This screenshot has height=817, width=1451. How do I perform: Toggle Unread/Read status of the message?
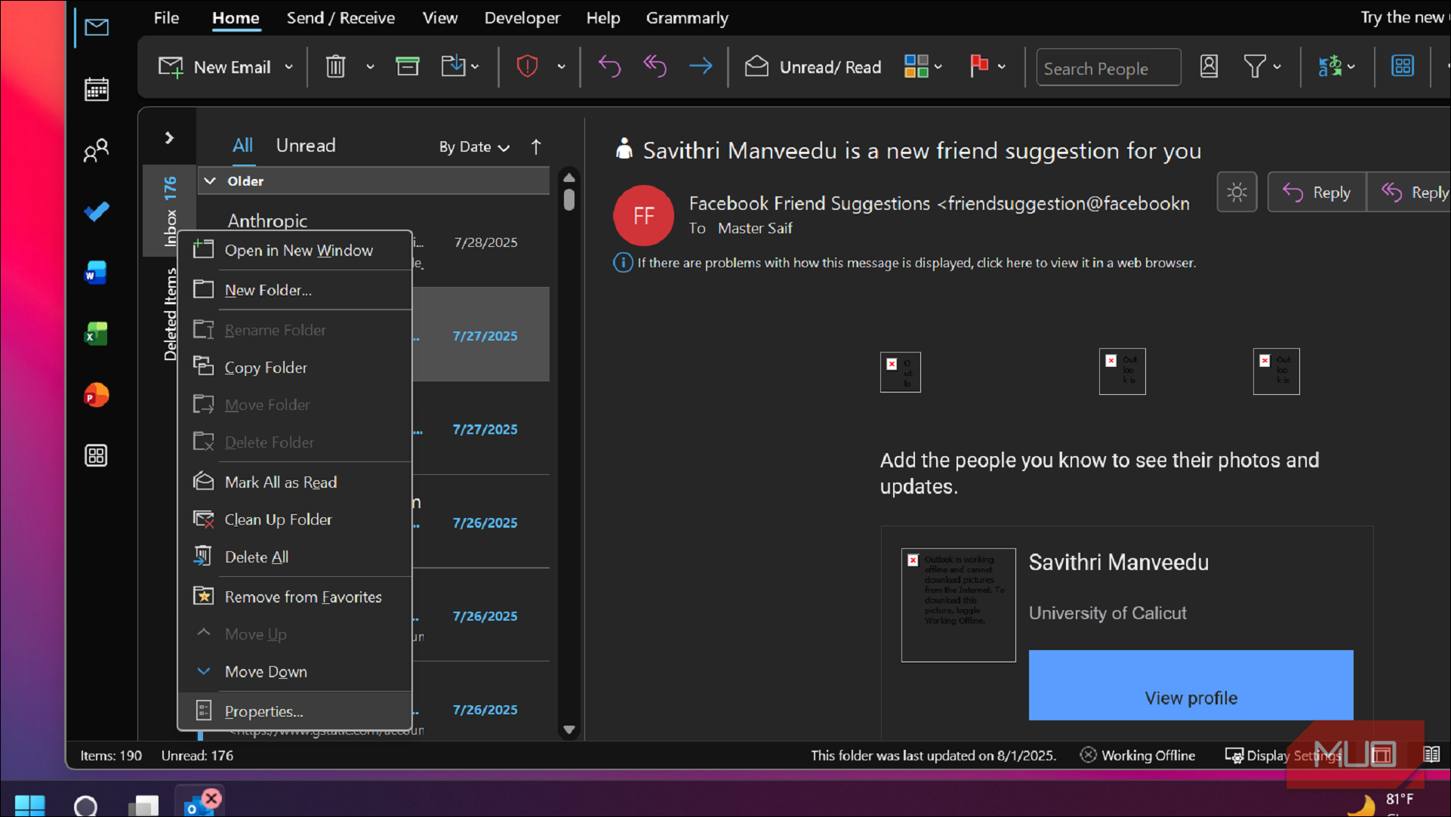pyautogui.click(x=813, y=66)
